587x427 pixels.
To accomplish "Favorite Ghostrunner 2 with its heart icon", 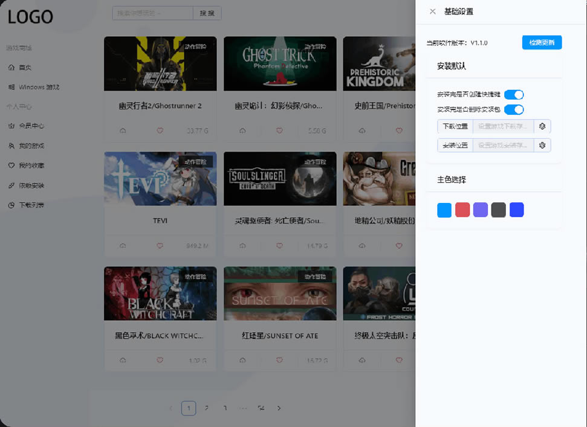I will (160, 131).
